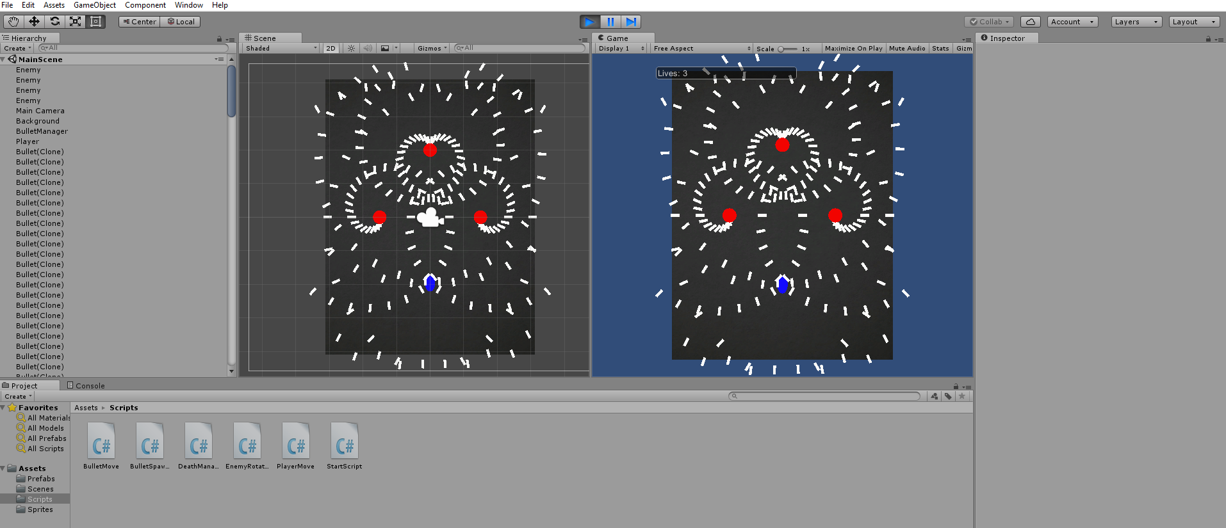Toggle scene effects image icon
Image resolution: width=1226 pixels, height=528 pixels.
384,48
